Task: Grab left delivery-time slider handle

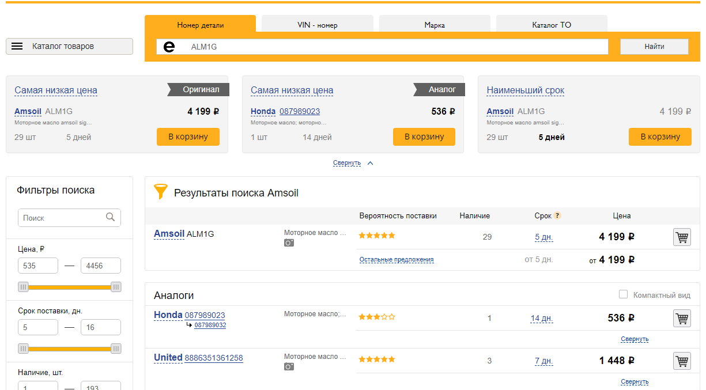Action: (x=23, y=349)
